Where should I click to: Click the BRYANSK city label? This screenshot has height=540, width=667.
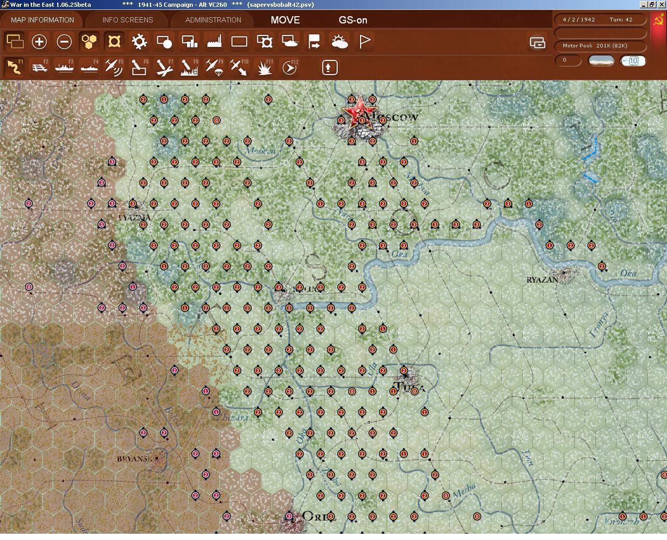134,459
